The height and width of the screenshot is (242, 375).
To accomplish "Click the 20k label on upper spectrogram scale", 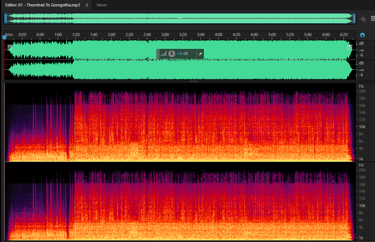I will pyautogui.click(x=362, y=91).
